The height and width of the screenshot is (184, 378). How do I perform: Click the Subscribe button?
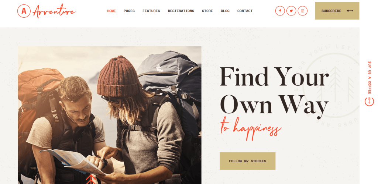pos(337,11)
